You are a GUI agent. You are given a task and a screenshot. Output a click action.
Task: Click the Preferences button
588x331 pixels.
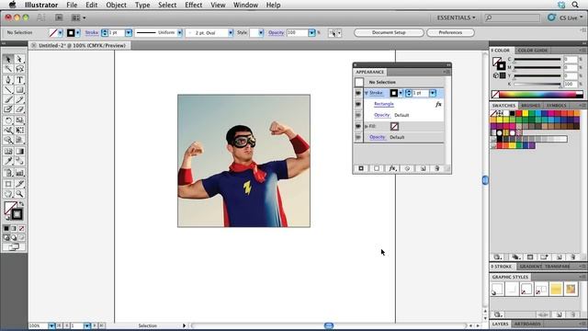(450, 33)
